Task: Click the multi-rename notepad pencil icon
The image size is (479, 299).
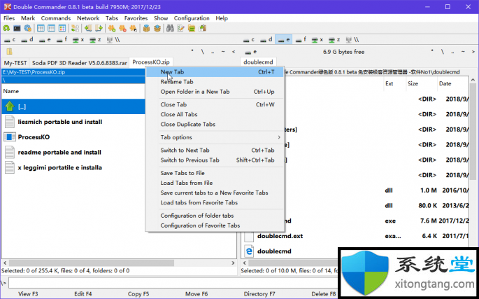Action: 181,29
